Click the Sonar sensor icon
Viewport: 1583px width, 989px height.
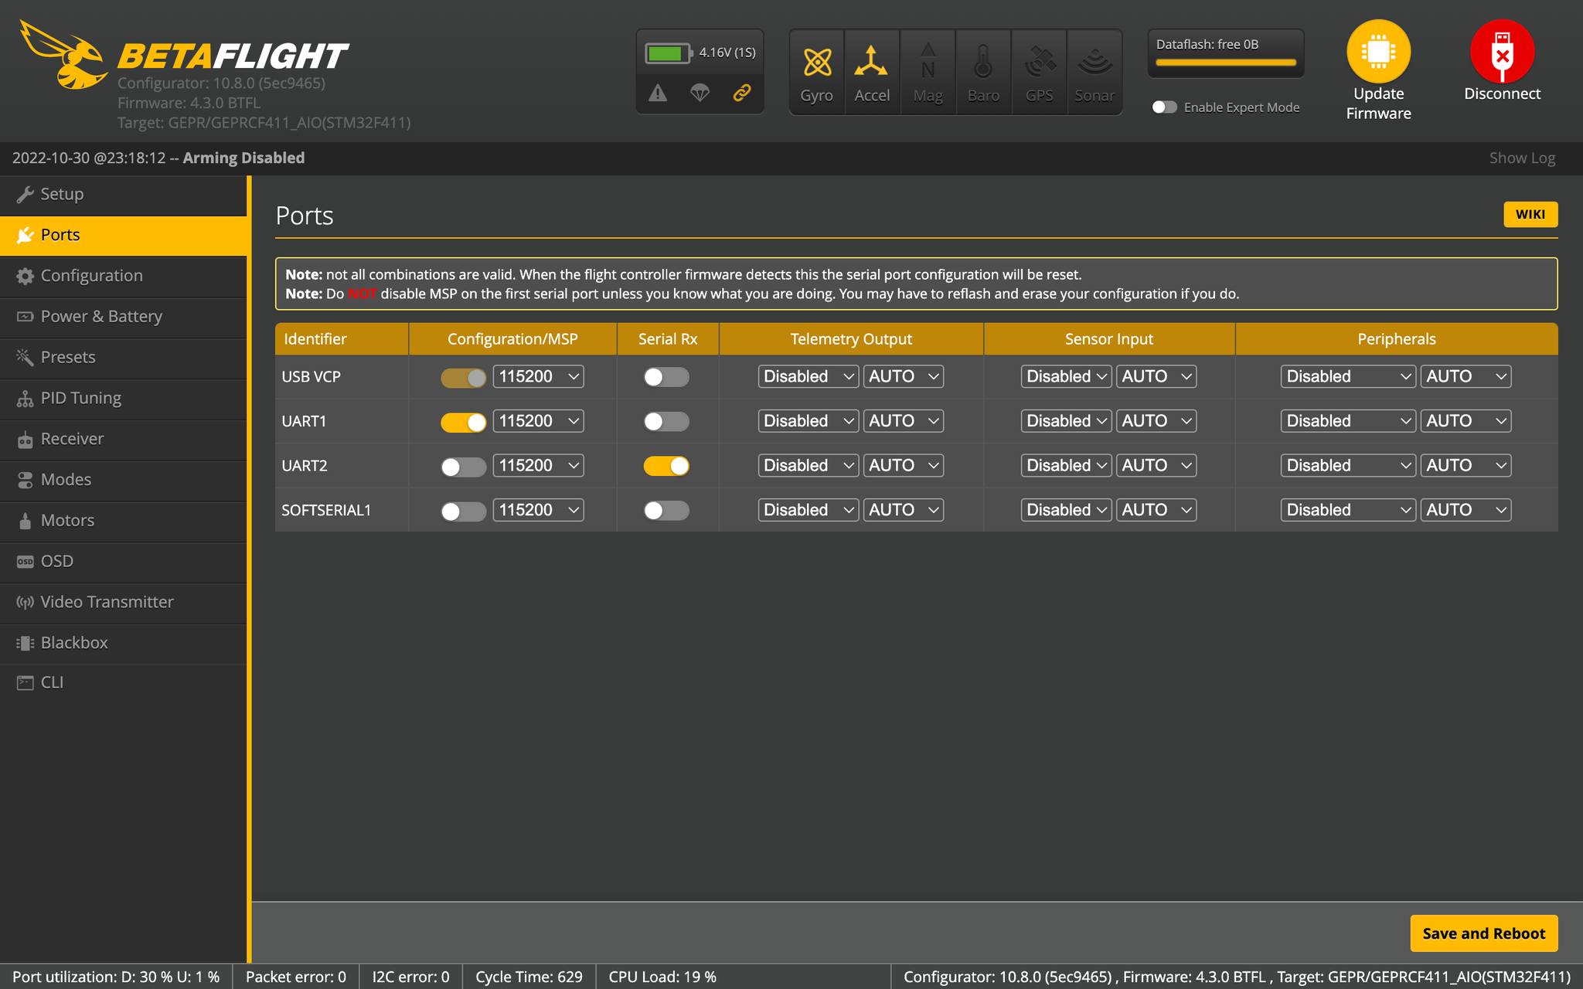coord(1094,70)
